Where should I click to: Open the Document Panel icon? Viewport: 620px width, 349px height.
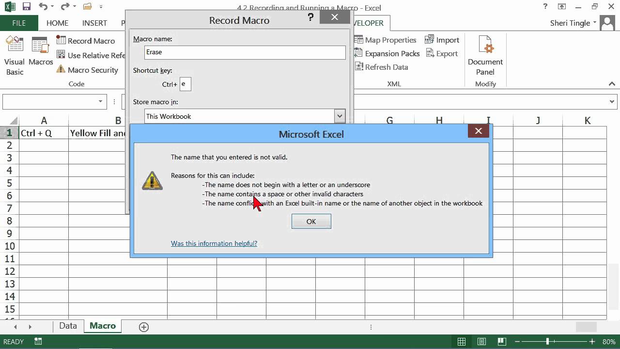coord(485,45)
